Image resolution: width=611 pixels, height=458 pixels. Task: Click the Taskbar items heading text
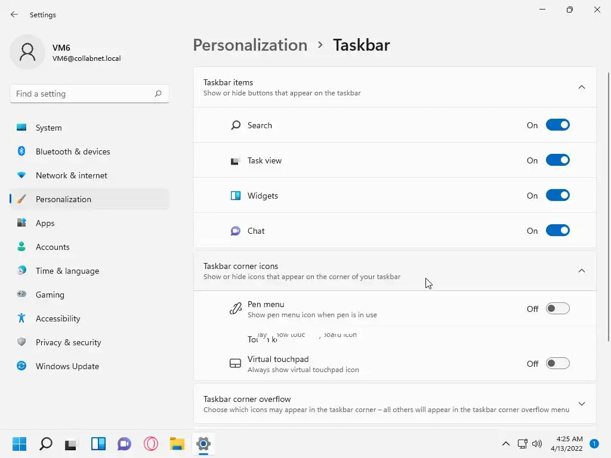[x=228, y=82]
